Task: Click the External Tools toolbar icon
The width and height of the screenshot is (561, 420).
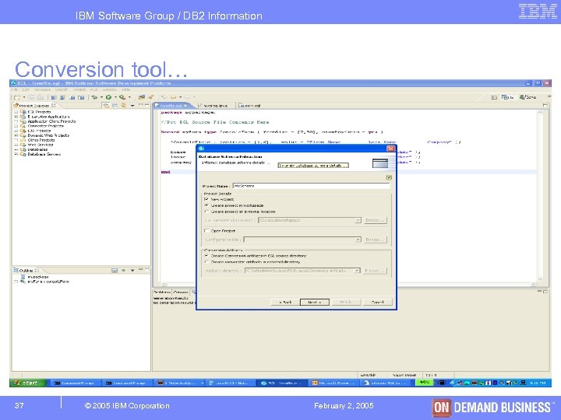Action: pyautogui.click(x=122, y=97)
